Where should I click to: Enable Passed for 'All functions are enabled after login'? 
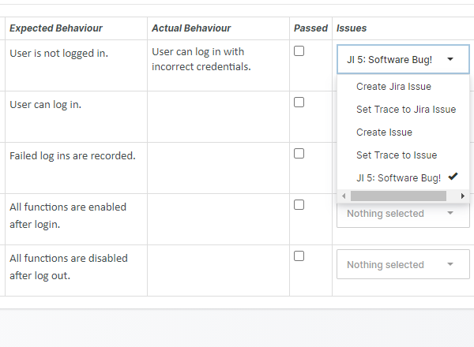pos(299,205)
